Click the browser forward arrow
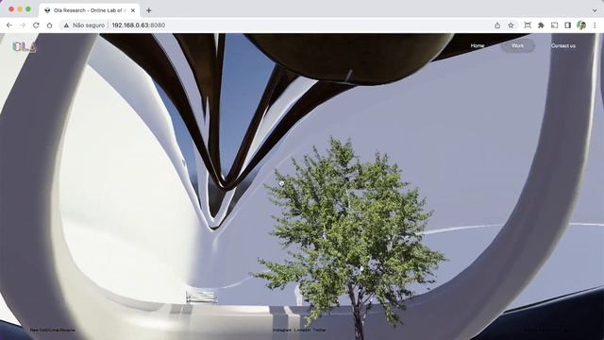 point(23,25)
